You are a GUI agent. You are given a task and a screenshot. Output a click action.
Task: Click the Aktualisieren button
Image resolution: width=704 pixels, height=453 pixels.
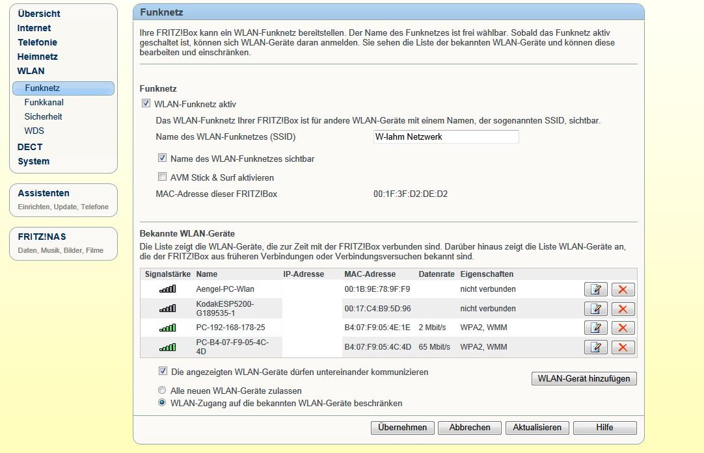537,428
